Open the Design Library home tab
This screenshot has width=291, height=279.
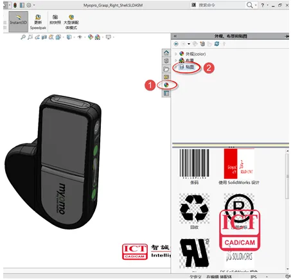pyautogui.click(x=166, y=53)
